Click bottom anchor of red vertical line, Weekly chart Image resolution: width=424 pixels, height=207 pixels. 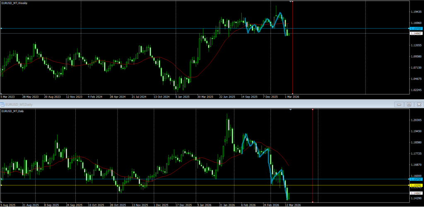click(293, 93)
